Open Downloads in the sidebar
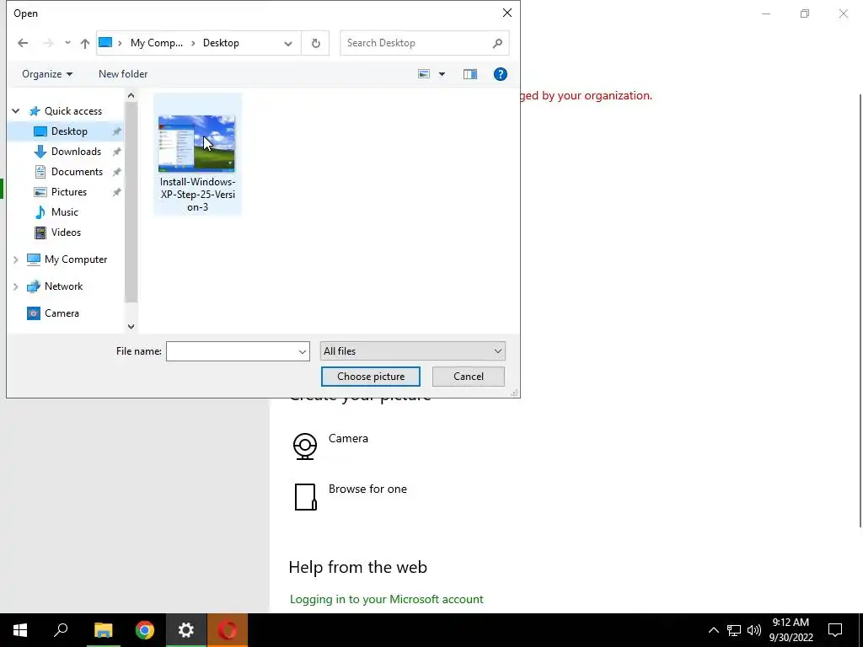The height and width of the screenshot is (647, 863). (76, 152)
